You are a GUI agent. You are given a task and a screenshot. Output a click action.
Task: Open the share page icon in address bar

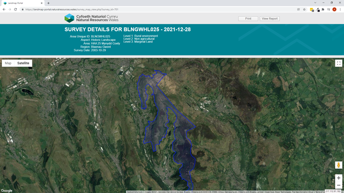[x=298, y=9]
